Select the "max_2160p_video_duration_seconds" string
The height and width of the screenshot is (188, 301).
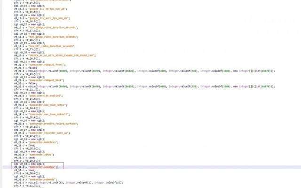pos(53,36)
